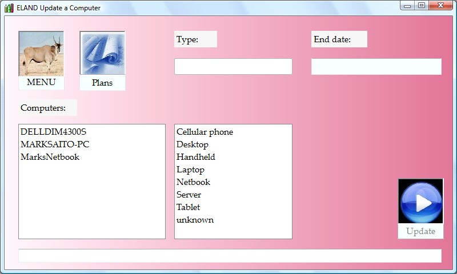Click the Update button label
Screen dimensions: 457x274
coord(420,231)
